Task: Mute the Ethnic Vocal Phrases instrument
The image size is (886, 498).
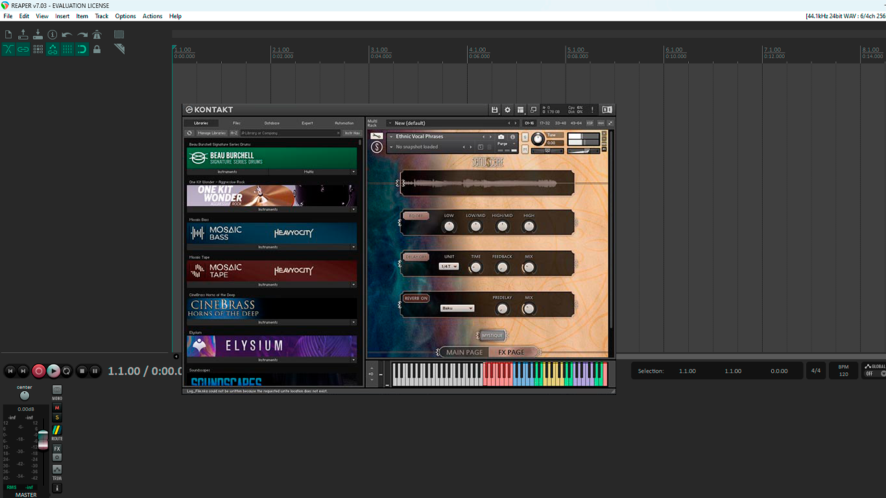Action: 525,149
